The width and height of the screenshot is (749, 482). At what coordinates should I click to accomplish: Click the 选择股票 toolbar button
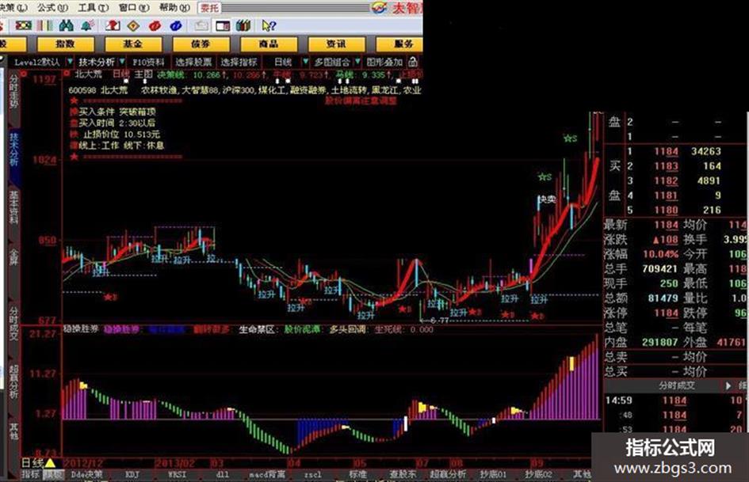pyautogui.click(x=193, y=62)
